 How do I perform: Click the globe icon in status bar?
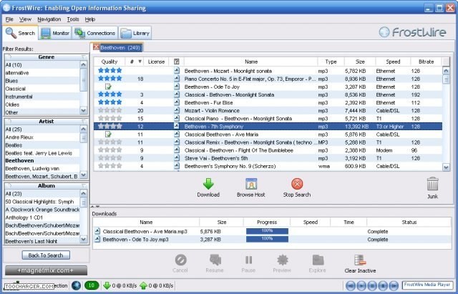click(x=76, y=285)
